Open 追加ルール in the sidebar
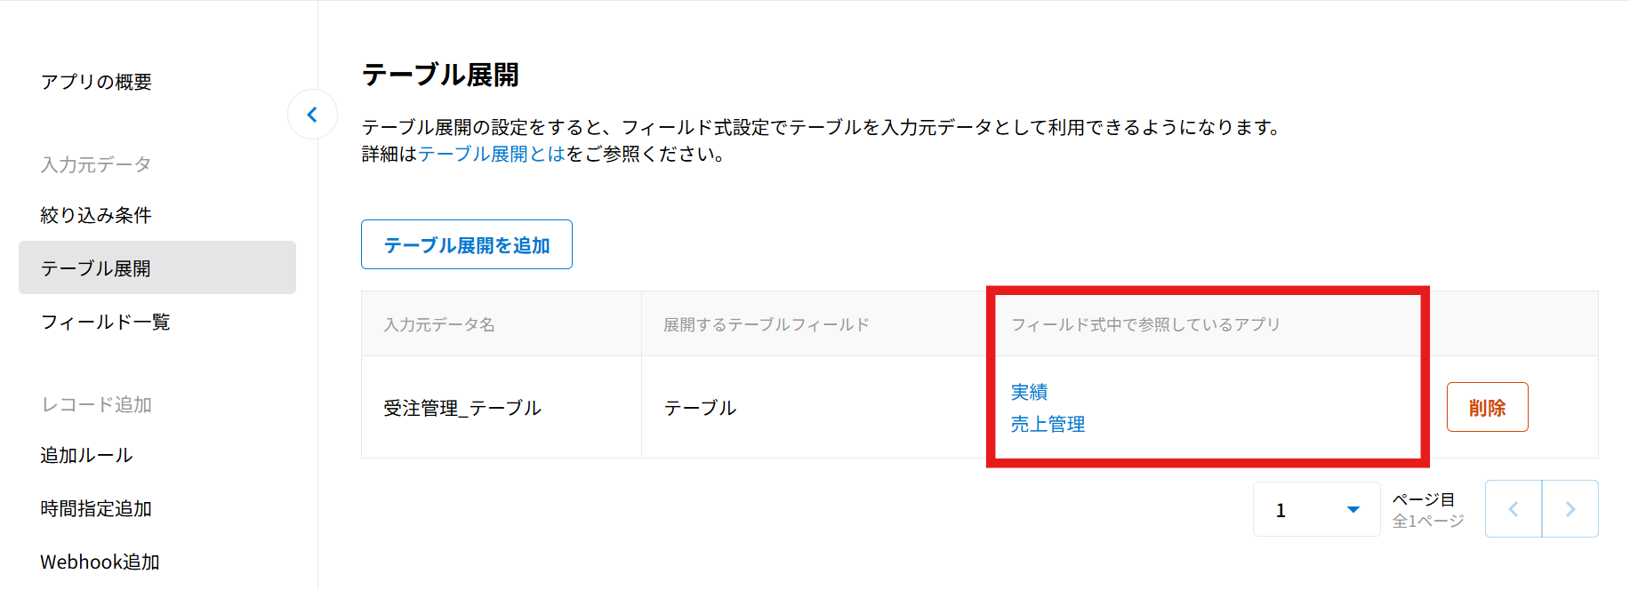 tap(86, 455)
